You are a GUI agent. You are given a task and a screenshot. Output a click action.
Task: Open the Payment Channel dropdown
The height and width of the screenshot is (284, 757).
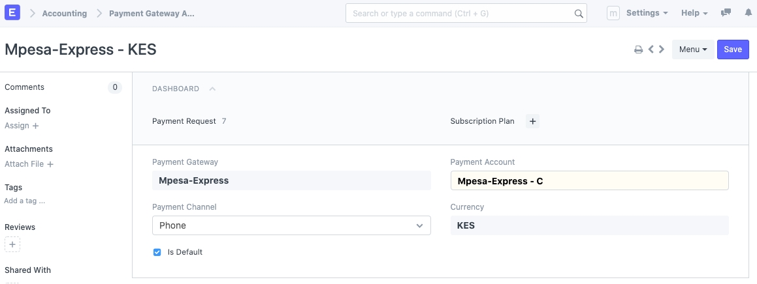click(291, 225)
